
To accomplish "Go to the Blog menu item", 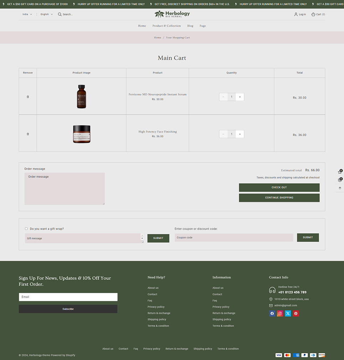I will pos(190,26).
